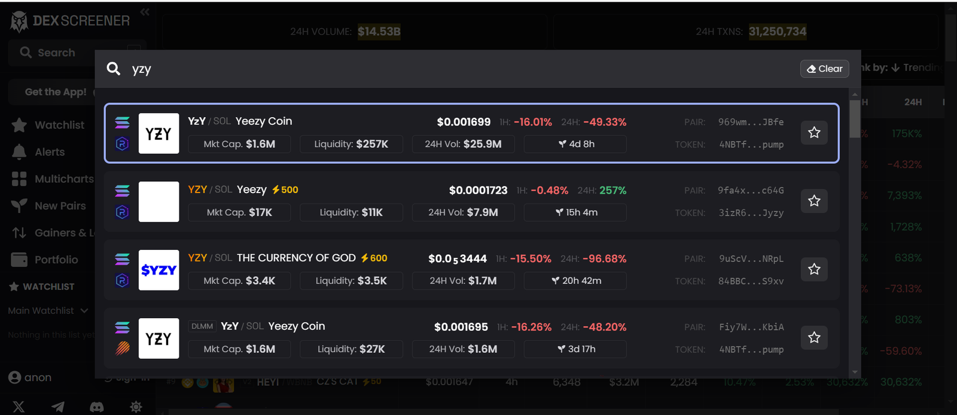Click the magnifier icon beside the yzy query
Viewport: 957px width, 415px height.
[114, 69]
